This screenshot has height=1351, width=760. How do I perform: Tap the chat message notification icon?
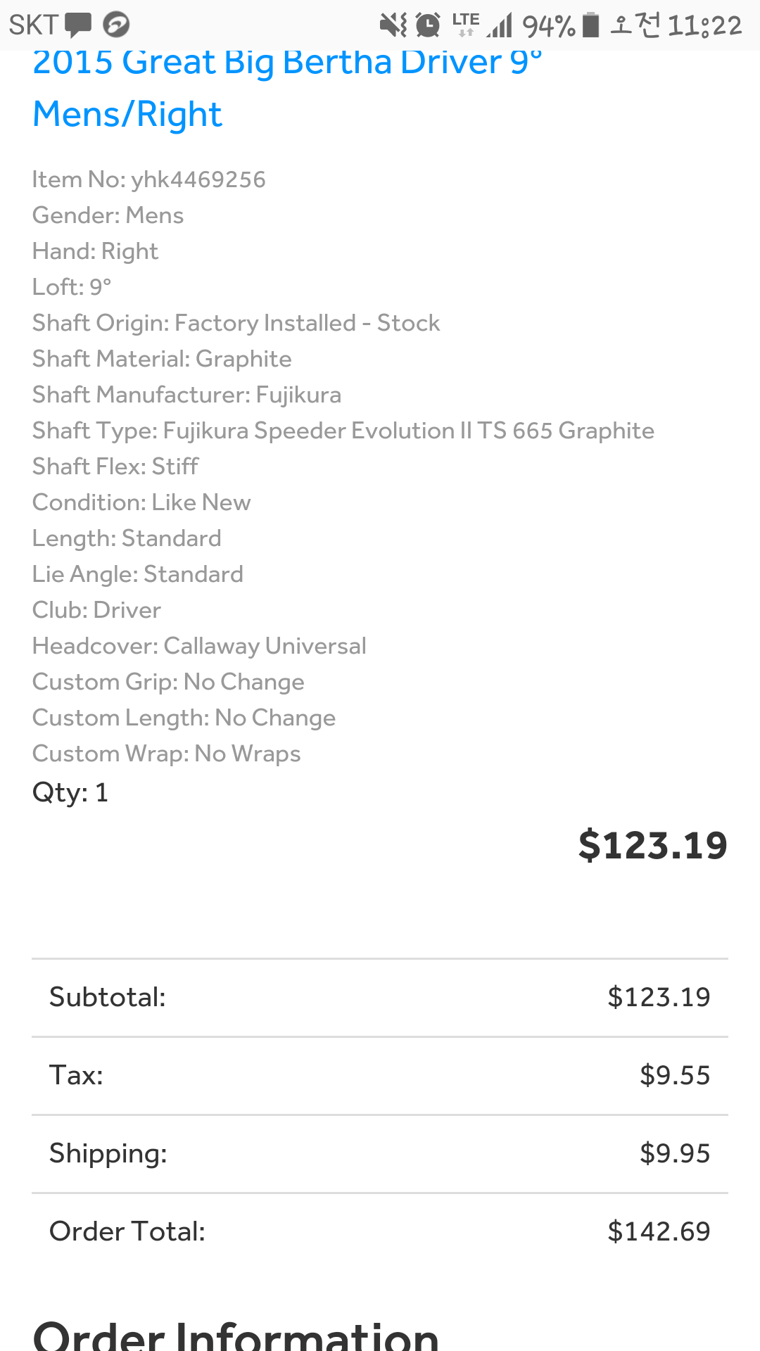pyautogui.click(x=78, y=25)
